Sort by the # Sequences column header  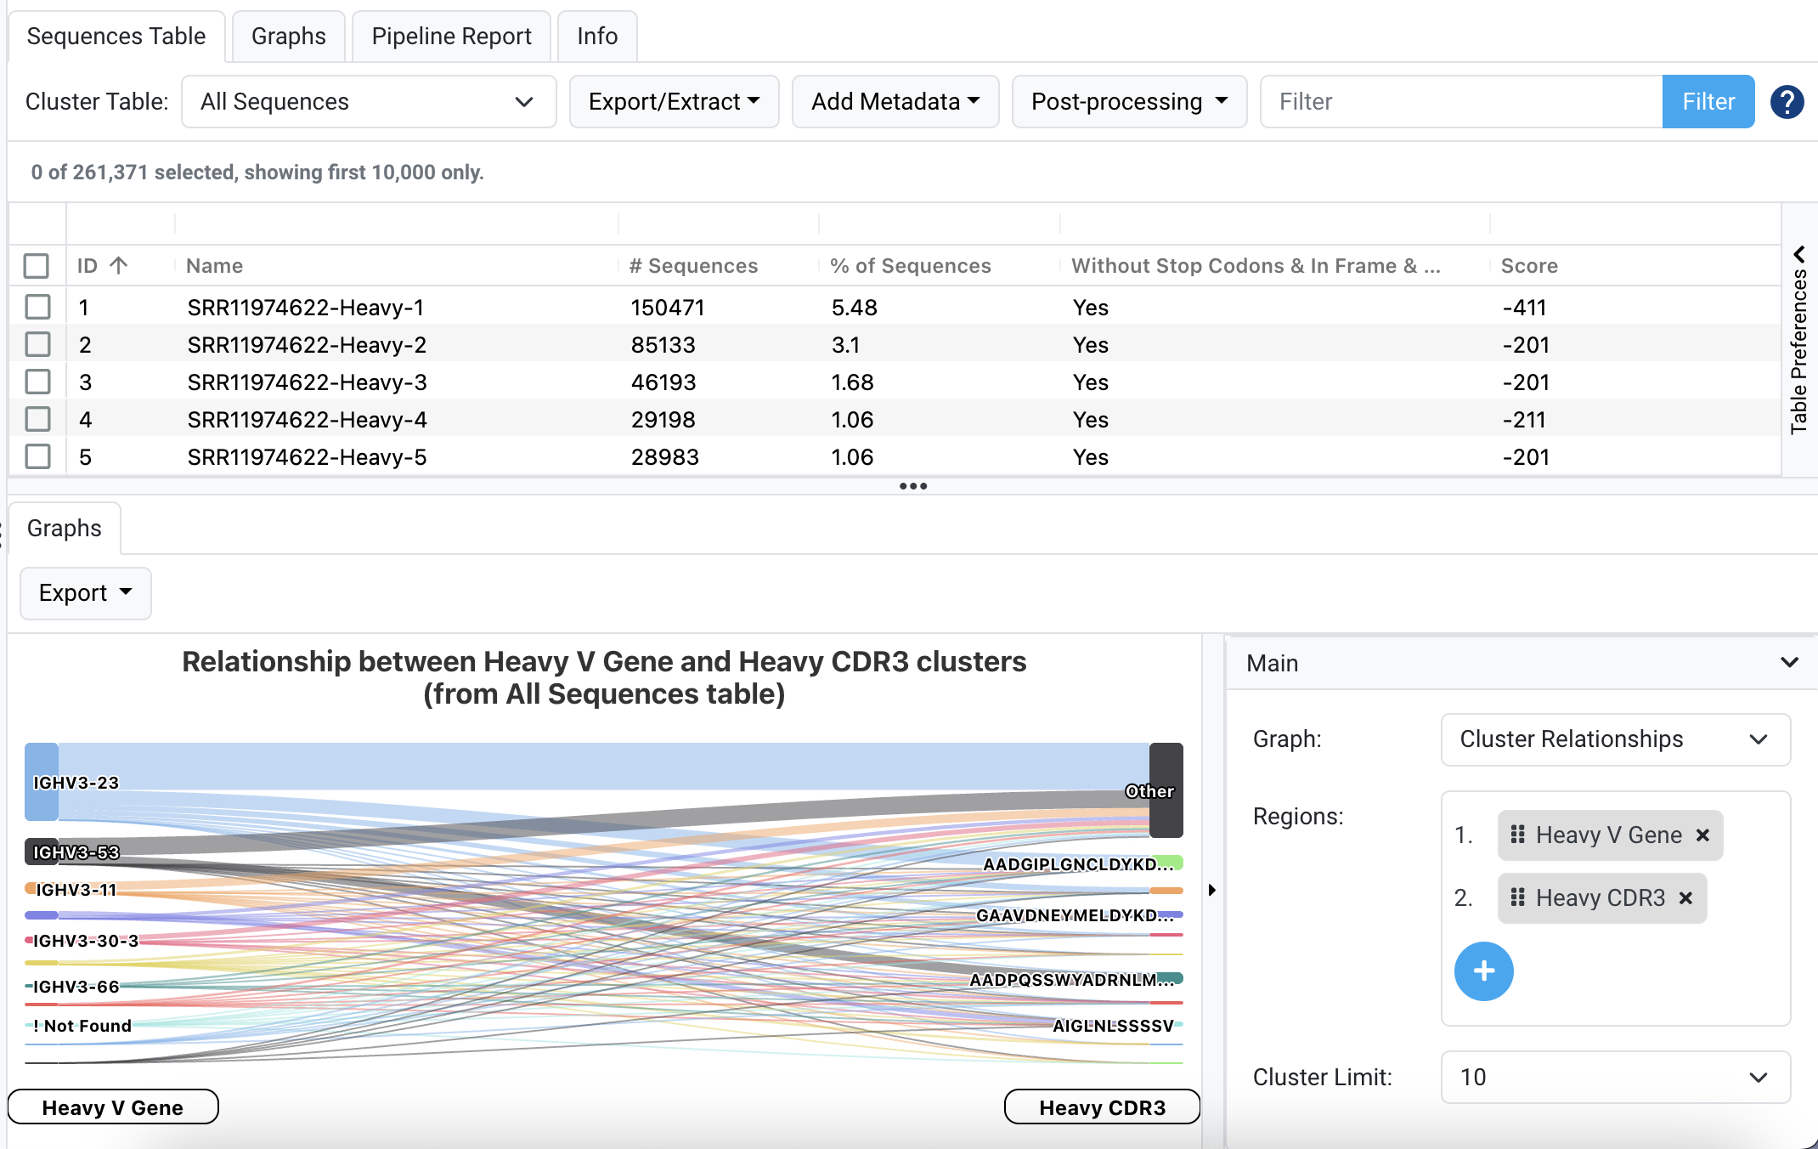(694, 266)
